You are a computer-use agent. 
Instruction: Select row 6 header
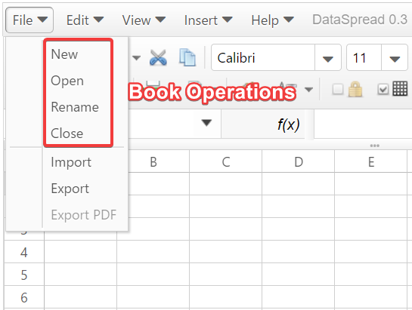pyautogui.click(x=24, y=297)
